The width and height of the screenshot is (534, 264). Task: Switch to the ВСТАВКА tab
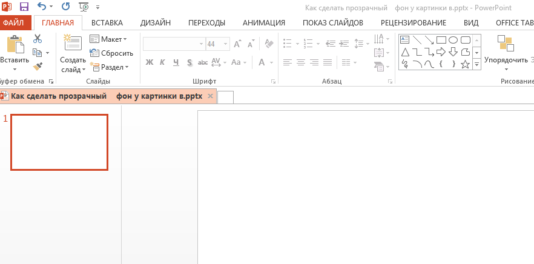107,23
